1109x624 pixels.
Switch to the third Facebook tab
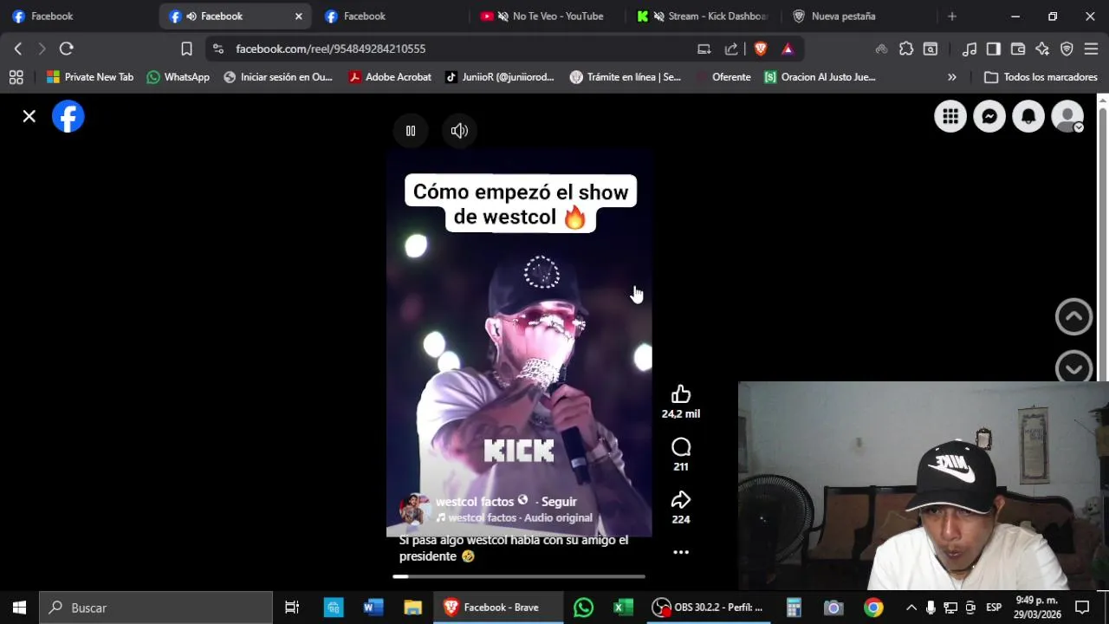point(390,16)
